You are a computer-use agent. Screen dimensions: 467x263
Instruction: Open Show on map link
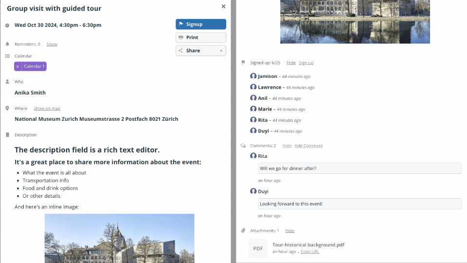coord(47,109)
